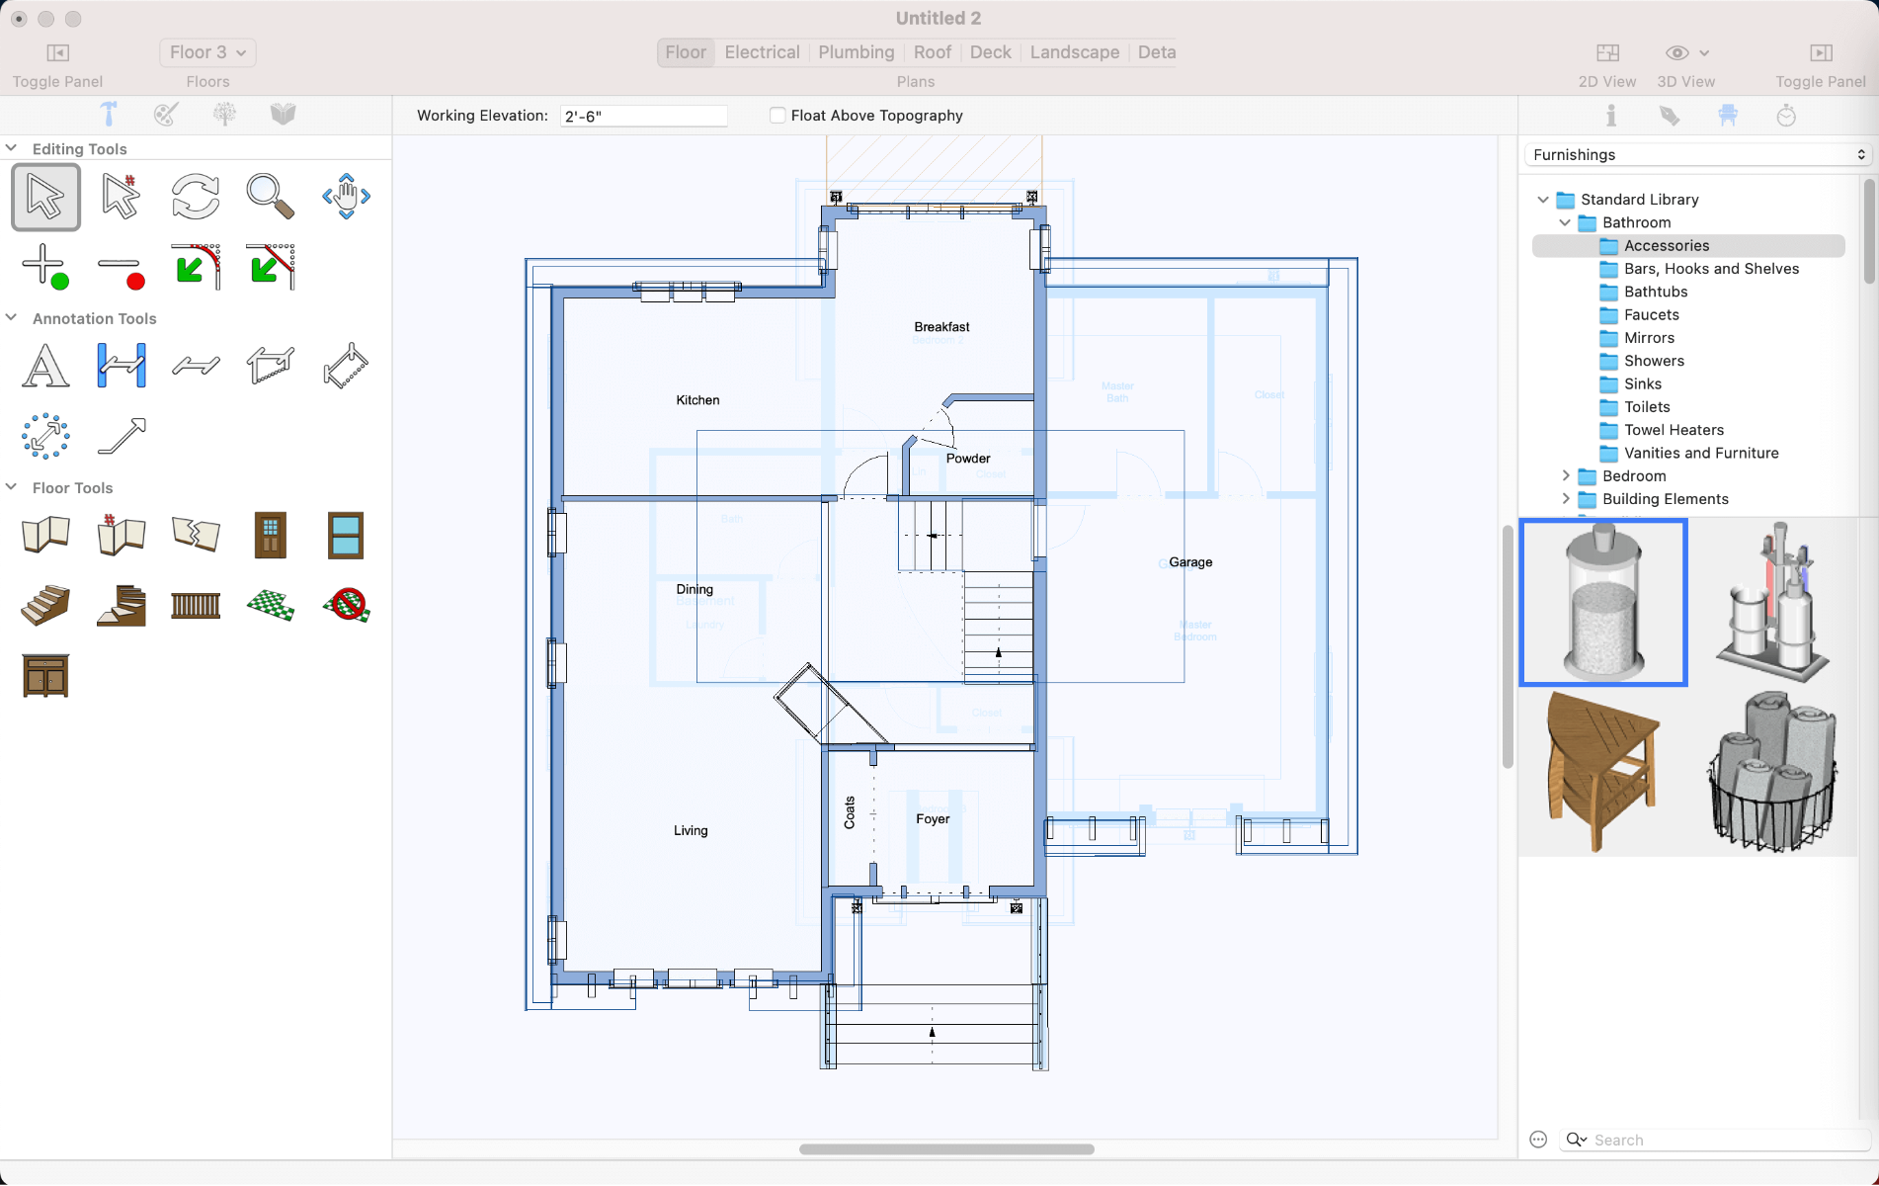Select the Cabinet tool
This screenshot has width=1879, height=1186.
tap(45, 676)
